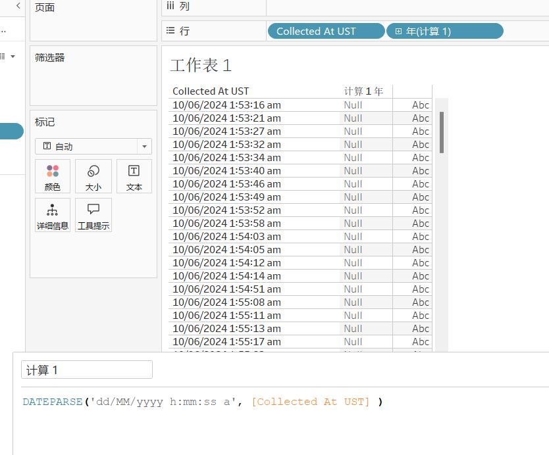The width and height of the screenshot is (549, 455).
Task: Select row 10/06/2024 1:55:13 am
Action: [x=227, y=329]
